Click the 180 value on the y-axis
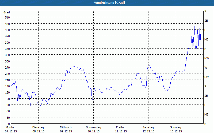This screenshot has height=134, width=214. point(7,86)
